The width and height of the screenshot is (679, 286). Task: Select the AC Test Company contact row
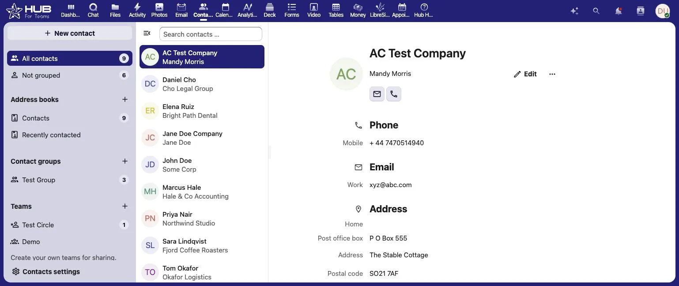[x=202, y=57]
